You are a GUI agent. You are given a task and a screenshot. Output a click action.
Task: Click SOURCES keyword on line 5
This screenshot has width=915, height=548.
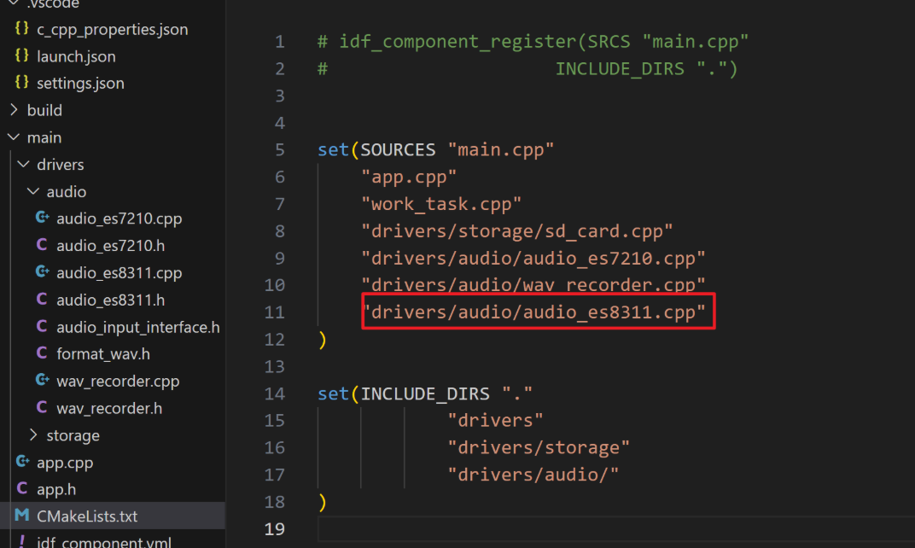point(398,150)
